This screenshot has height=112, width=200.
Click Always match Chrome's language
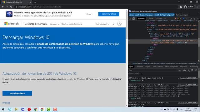[x=141, y=15]
